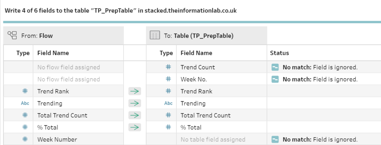Screen dimensions: 381x145
Task: Click the no-match status icon for Trend Count
Action: [x=275, y=67]
